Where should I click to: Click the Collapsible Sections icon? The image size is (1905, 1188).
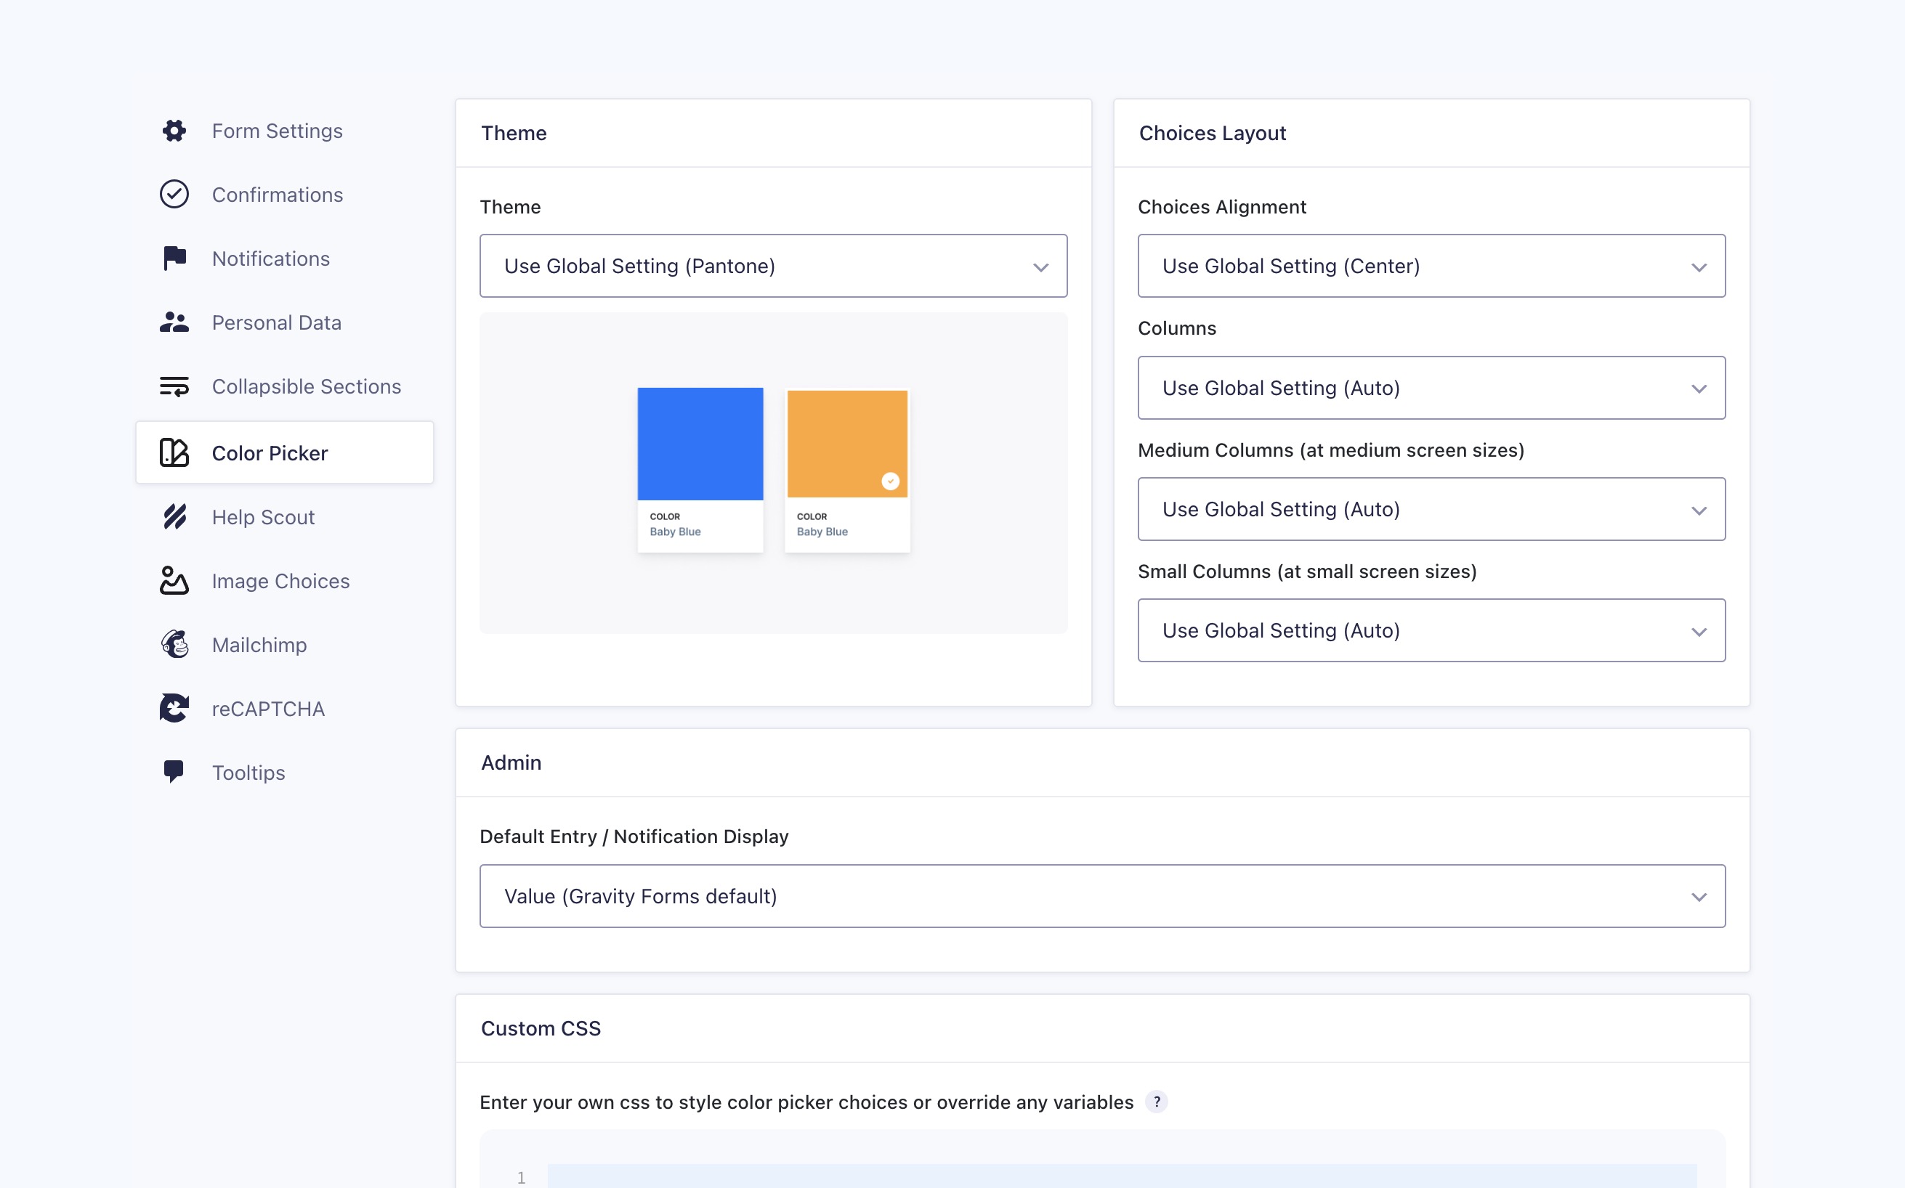[x=175, y=387]
